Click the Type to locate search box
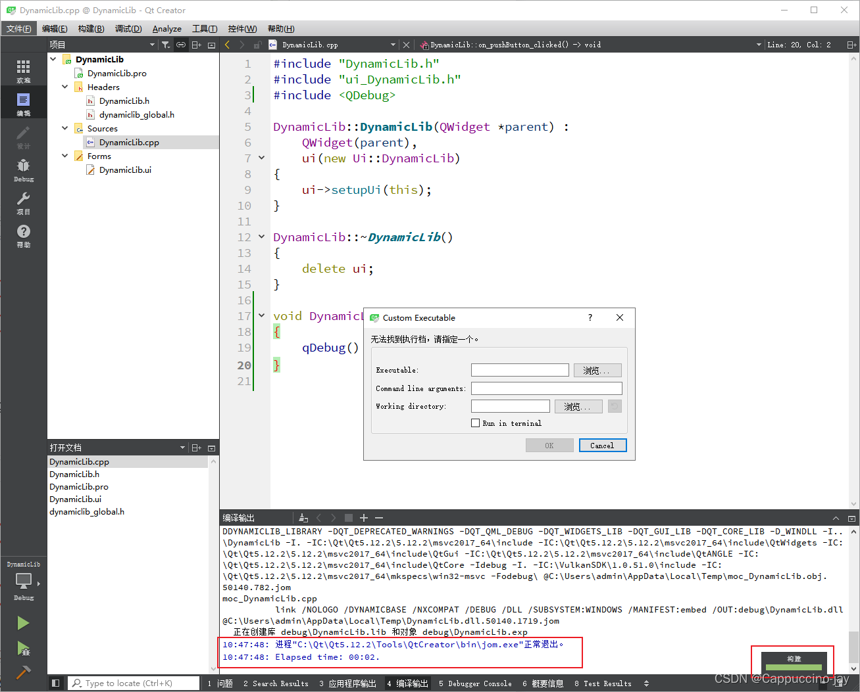860x692 pixels. point(134,683)
